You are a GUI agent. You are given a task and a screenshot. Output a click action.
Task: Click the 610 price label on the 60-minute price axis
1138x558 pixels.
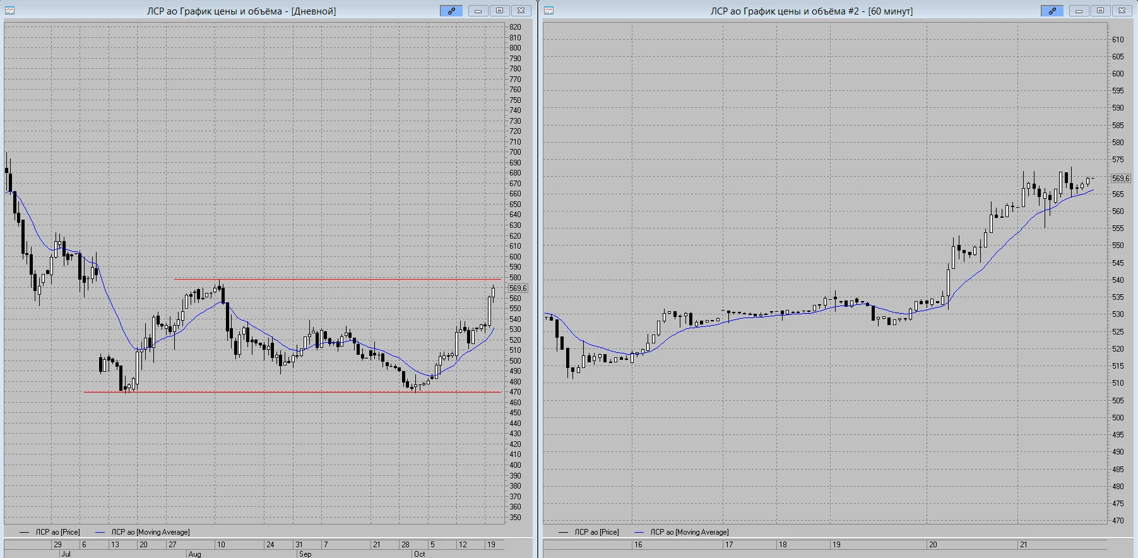click(x=1118, y=40)
